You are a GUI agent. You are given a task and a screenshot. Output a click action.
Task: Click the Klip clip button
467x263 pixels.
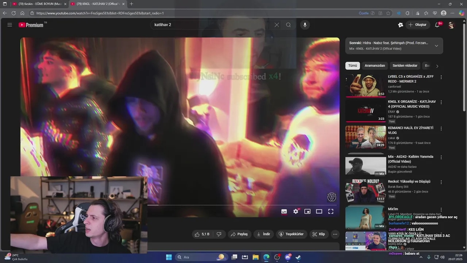coord(319,234)
